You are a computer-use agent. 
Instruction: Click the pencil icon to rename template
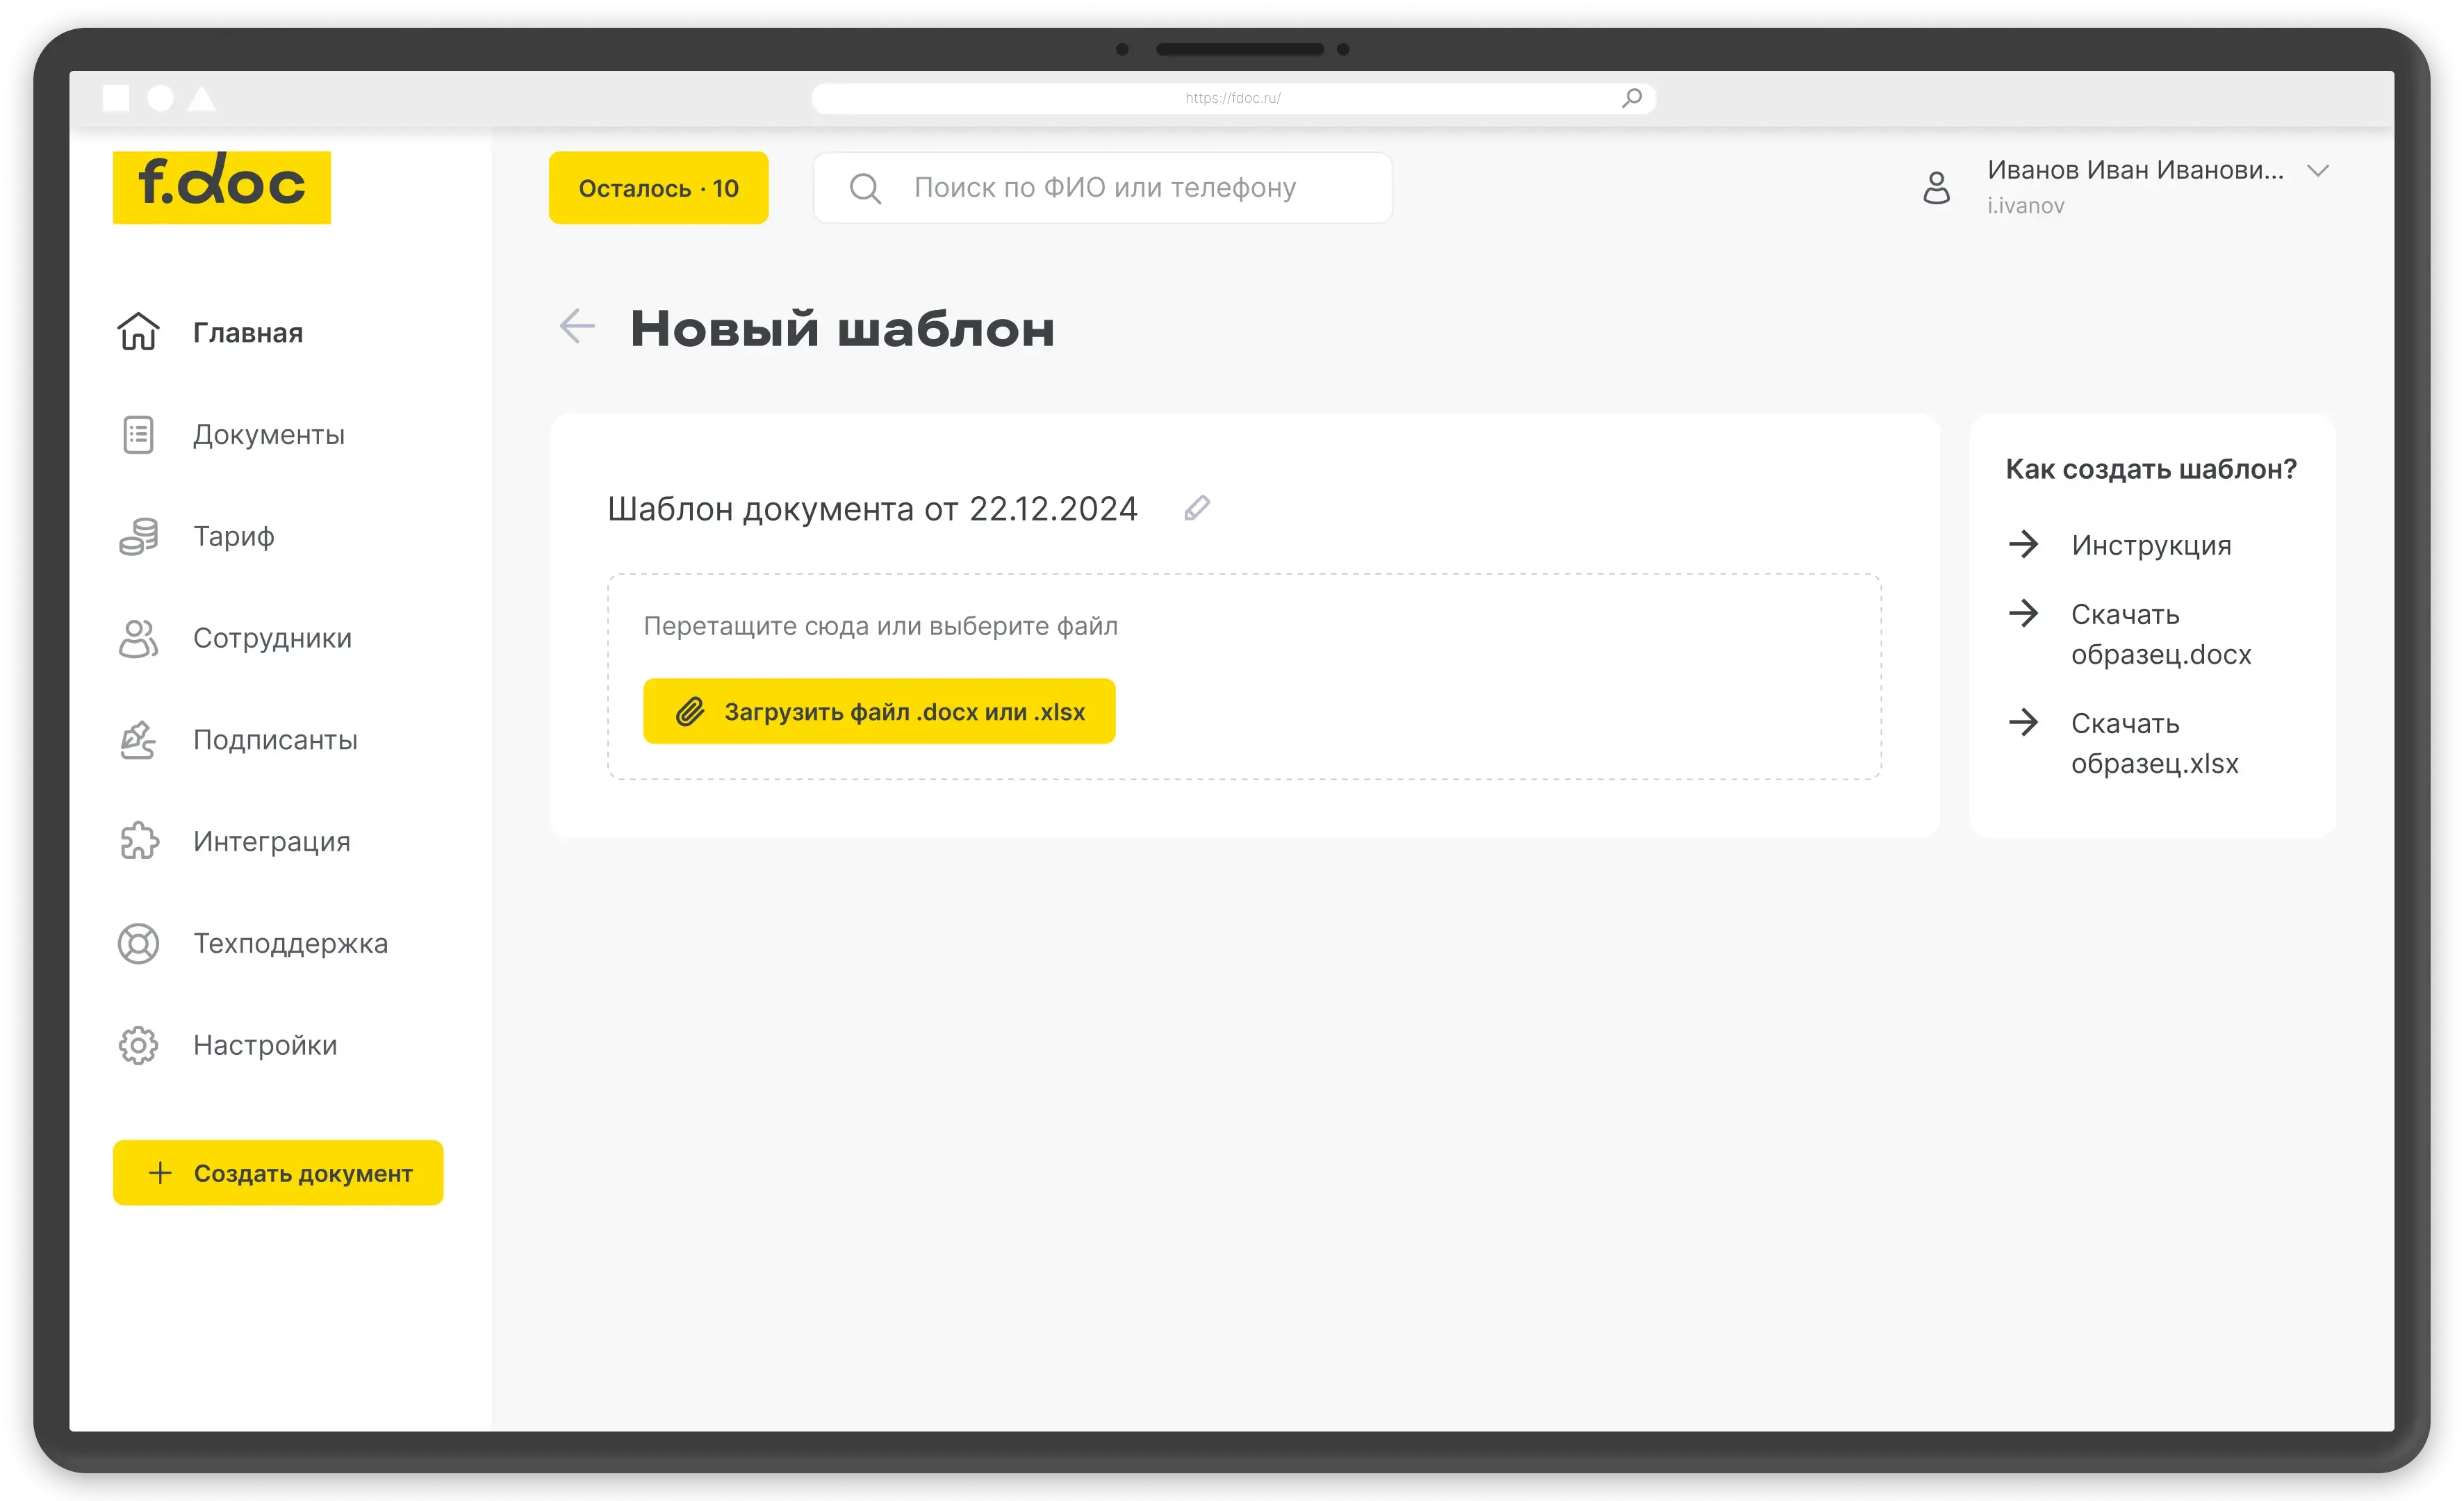tap(1197, 508)
